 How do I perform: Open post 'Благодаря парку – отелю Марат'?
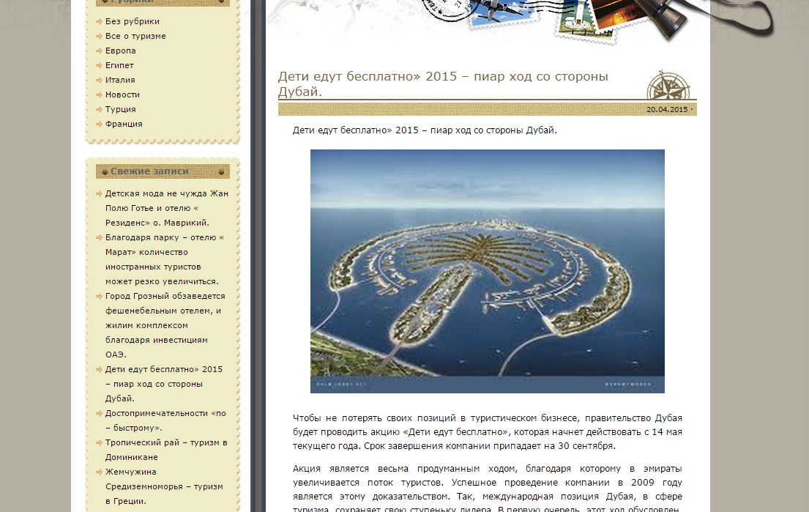tap(165, 259)
